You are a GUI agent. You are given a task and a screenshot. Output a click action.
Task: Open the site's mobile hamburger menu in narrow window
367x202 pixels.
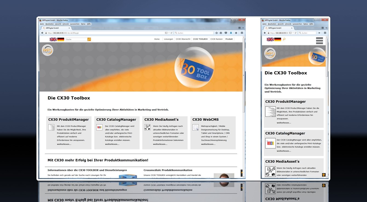(x=320, y=40)
